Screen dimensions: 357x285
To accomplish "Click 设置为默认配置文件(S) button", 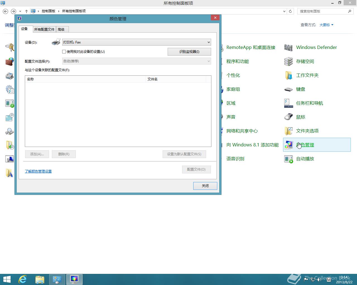I will [184, 154].
